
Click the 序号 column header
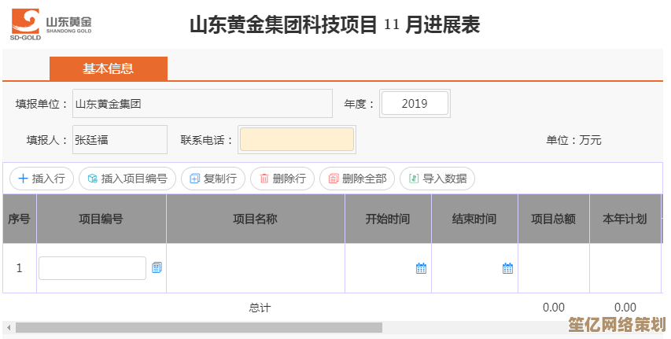19,219
